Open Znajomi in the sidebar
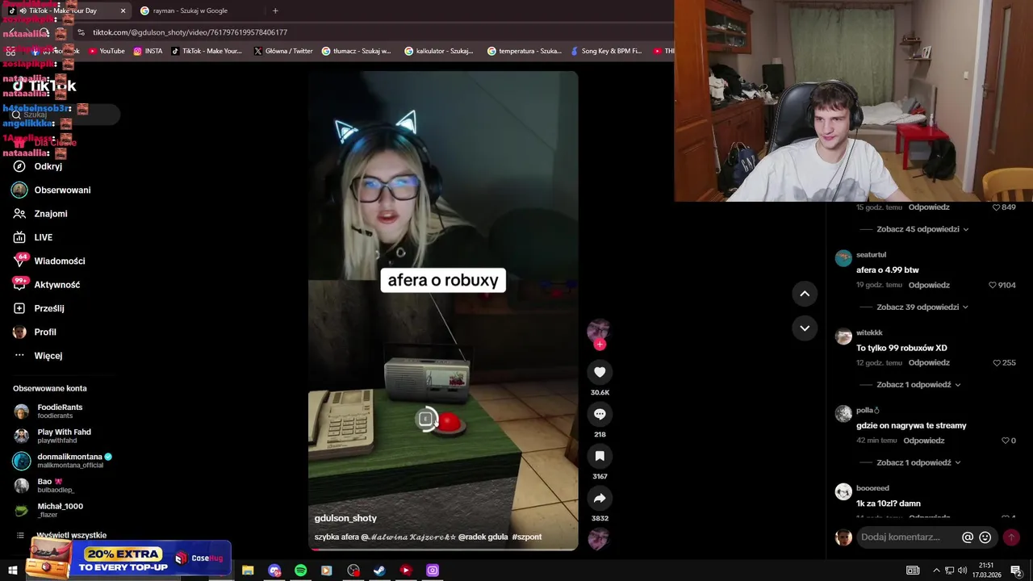1033x581 pixels. (x=50, y=214)
